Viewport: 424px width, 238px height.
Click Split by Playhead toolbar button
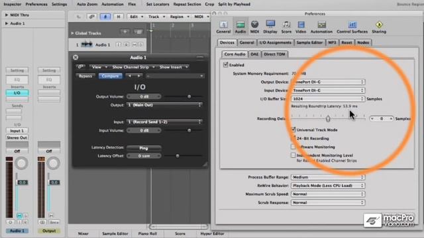click(x=234, y=5)
